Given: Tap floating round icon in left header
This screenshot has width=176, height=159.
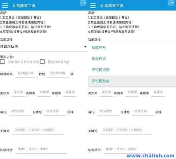Looking at the screenshot, I should (x=83, y=3).
